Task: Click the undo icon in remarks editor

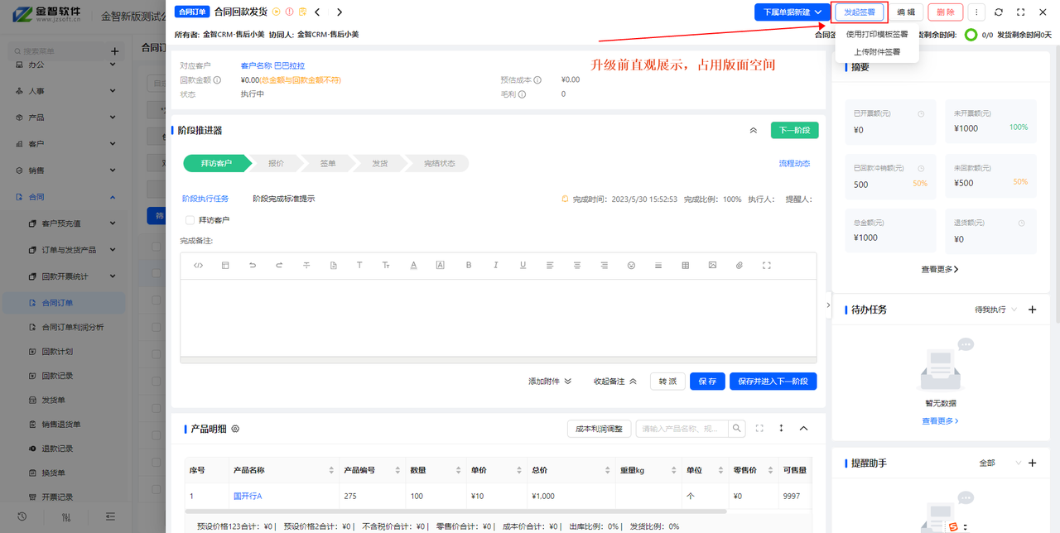Action: click(253, 265)
